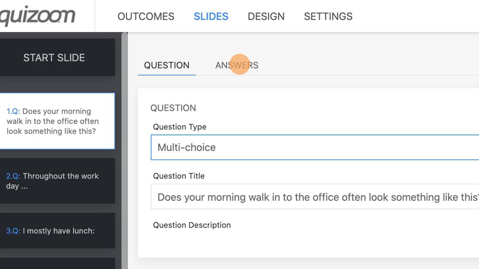Switch to the SLIDES section
This screenshot has height=269, width=479.
pos(211,16)
